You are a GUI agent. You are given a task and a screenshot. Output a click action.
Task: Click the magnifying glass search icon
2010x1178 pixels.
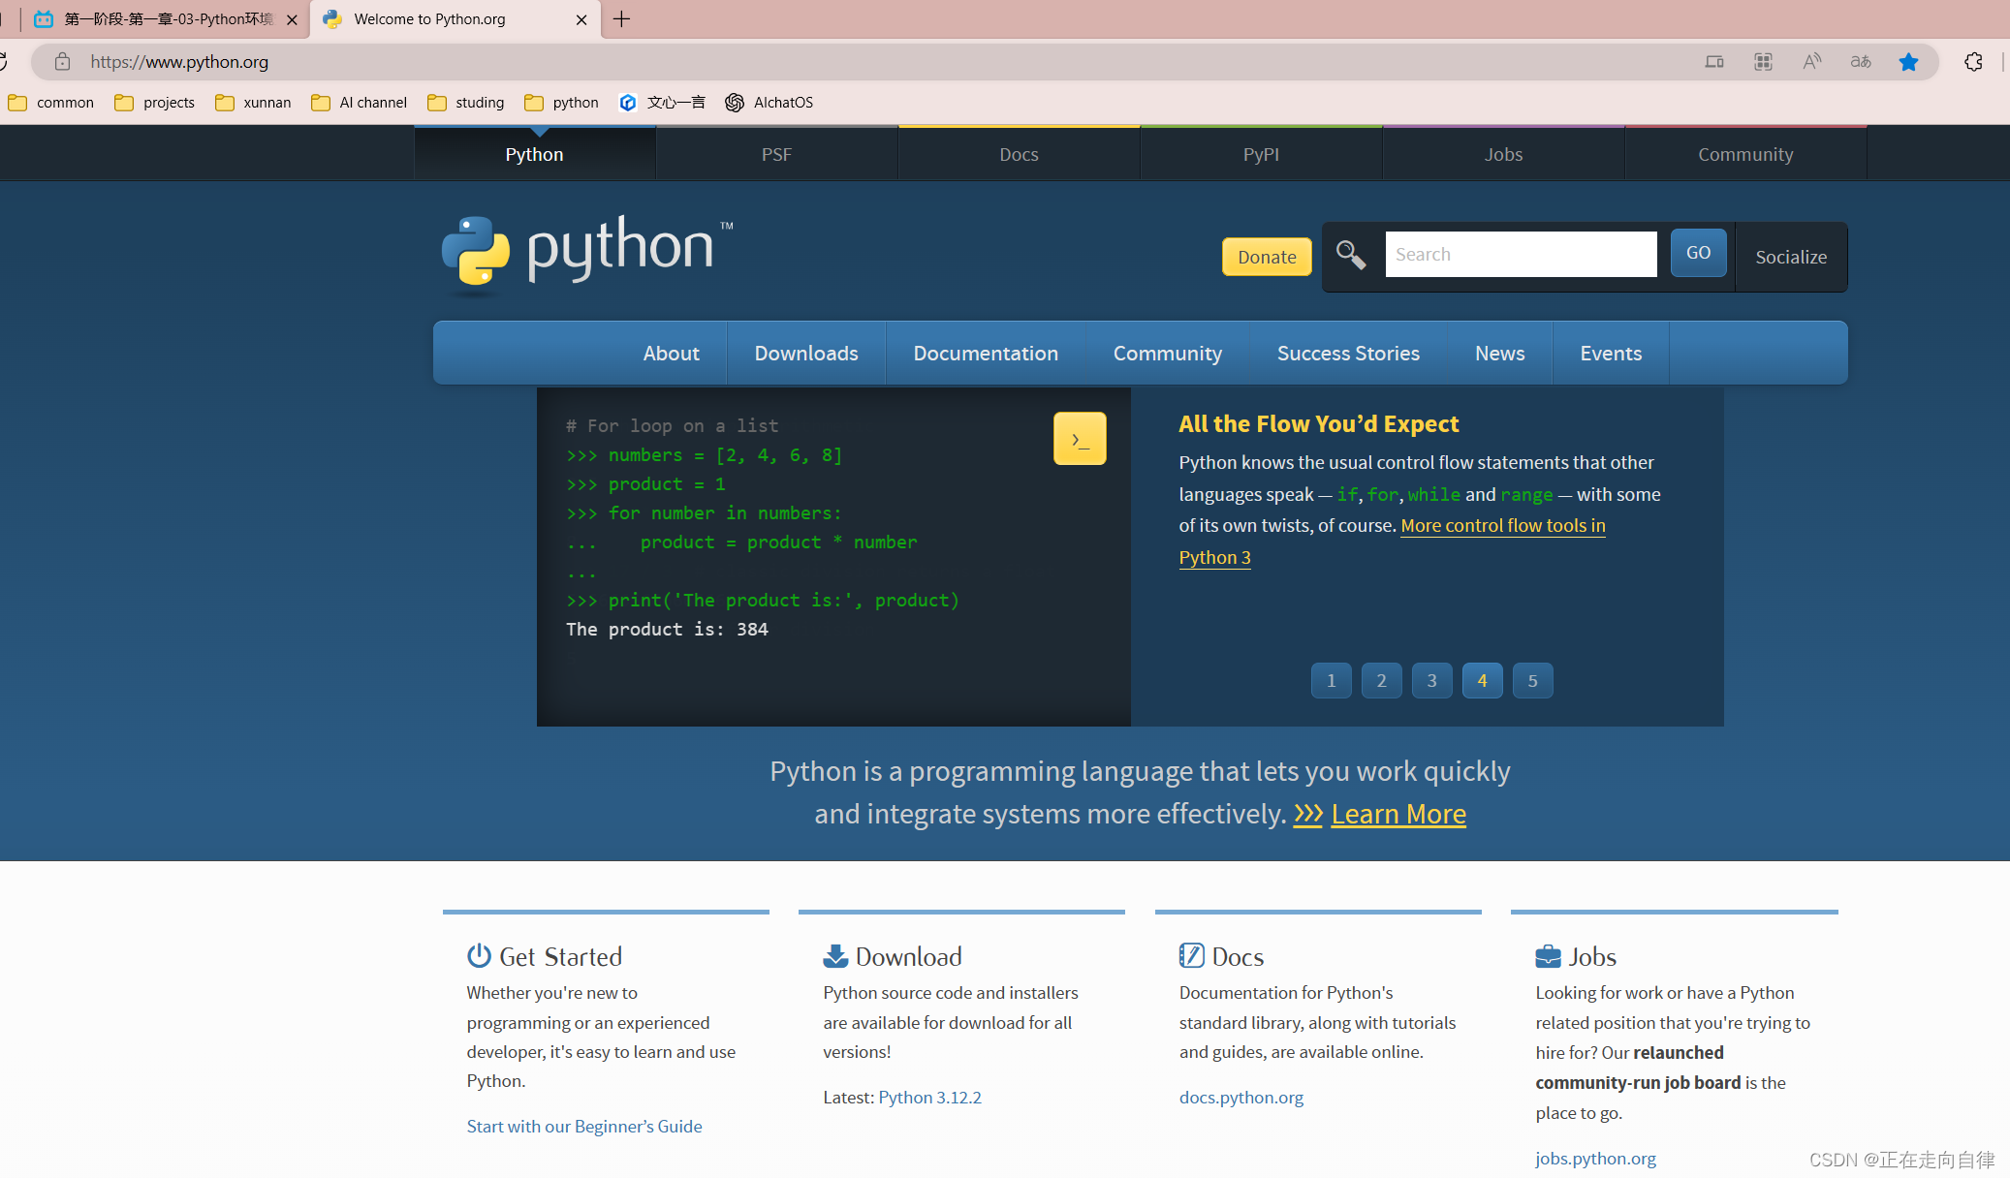coord(1350,255)
